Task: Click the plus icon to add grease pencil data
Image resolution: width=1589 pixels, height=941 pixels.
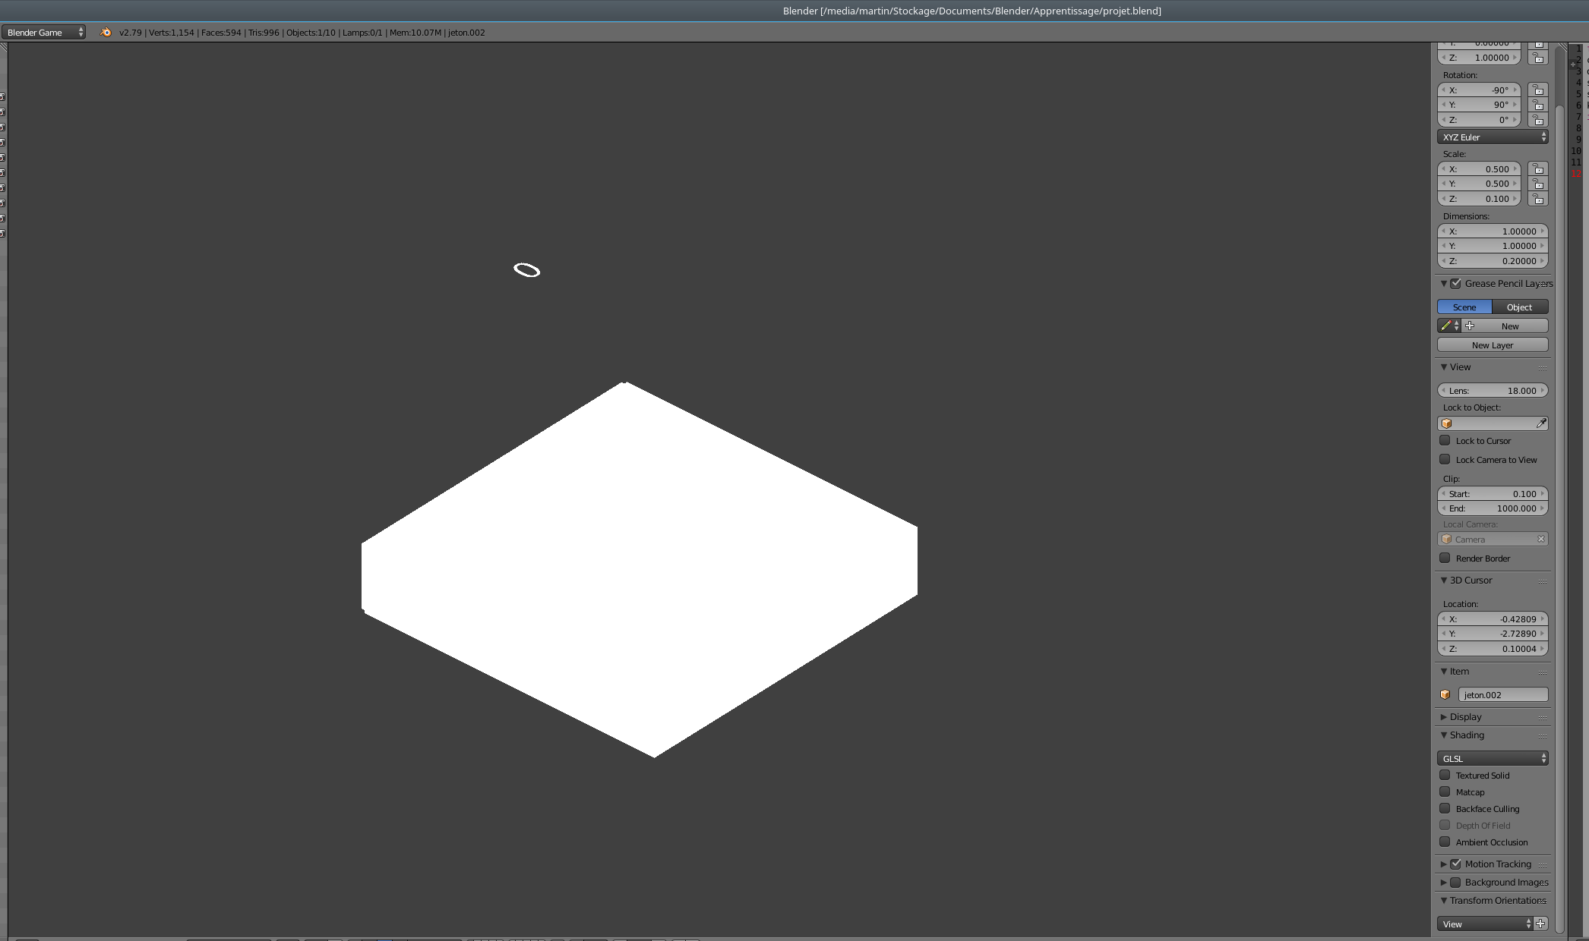Action: [1469, 325]
